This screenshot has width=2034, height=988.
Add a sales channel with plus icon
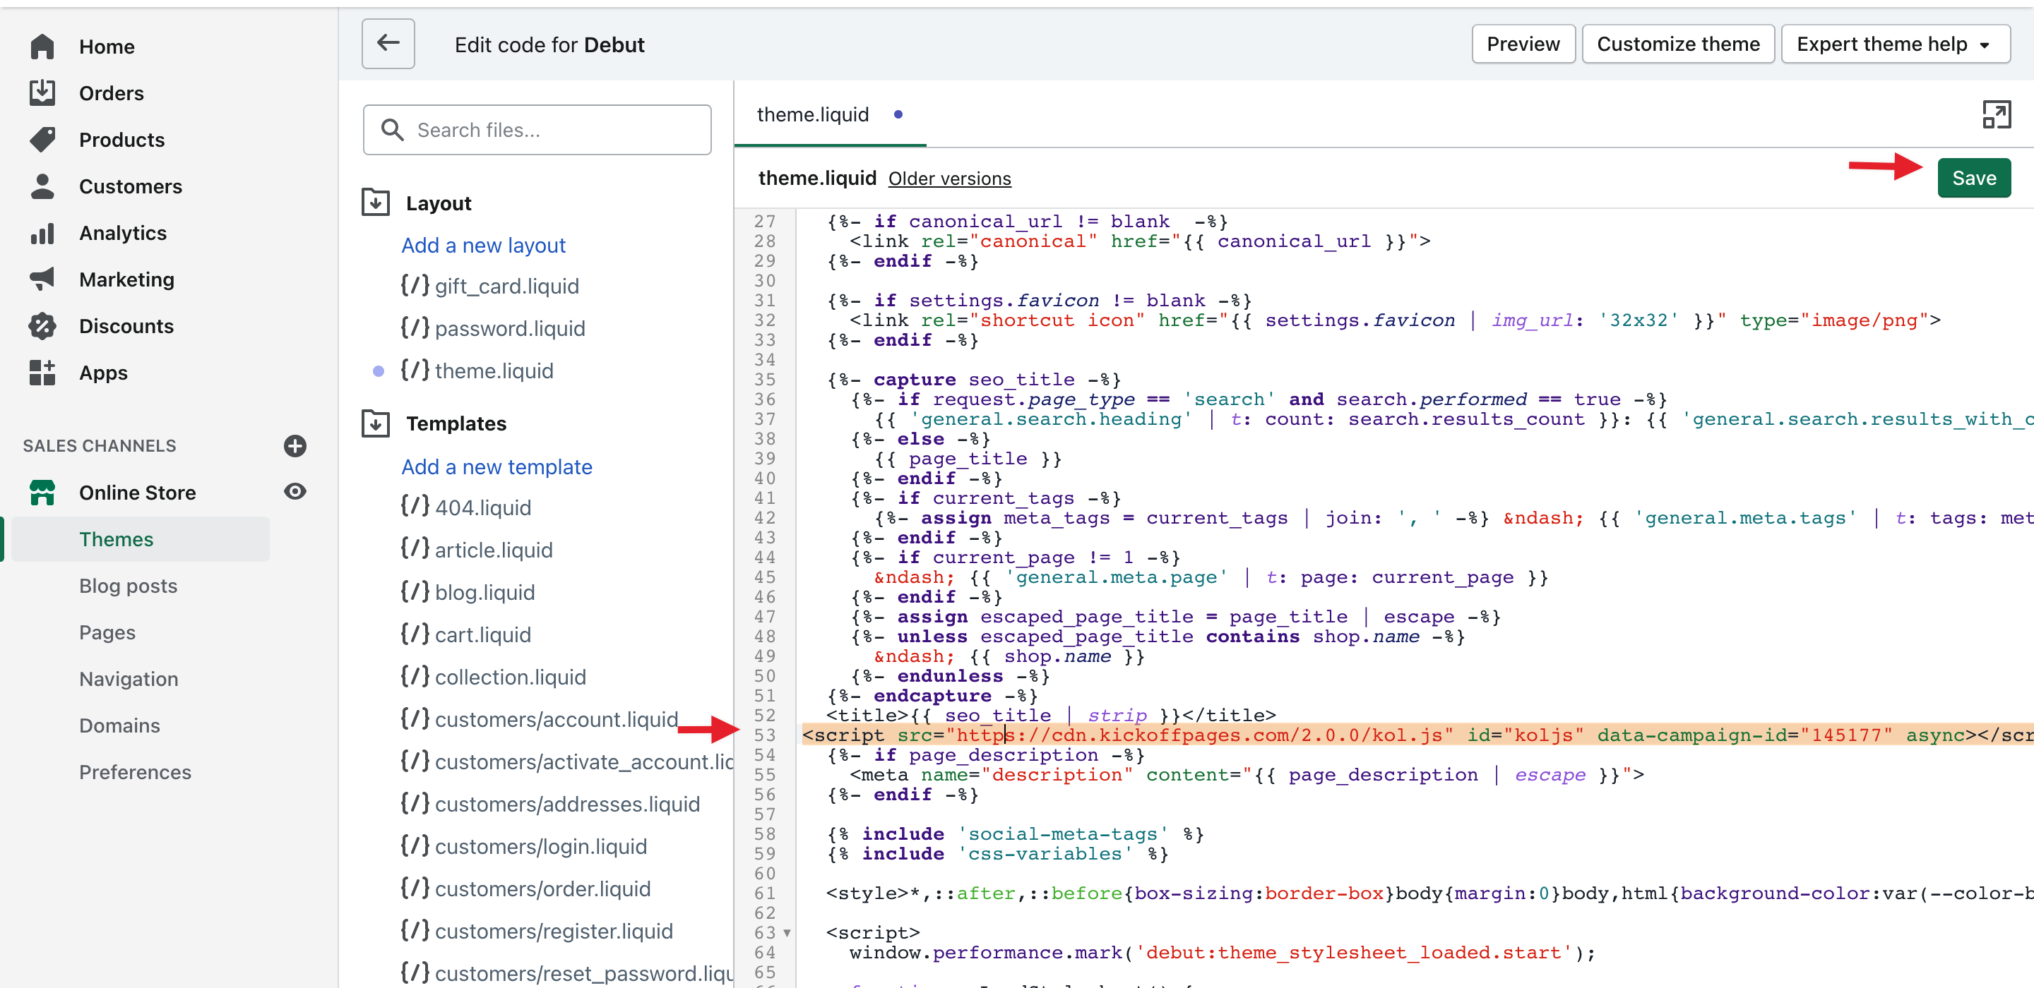pyautogui.click(x=295, y=446)
